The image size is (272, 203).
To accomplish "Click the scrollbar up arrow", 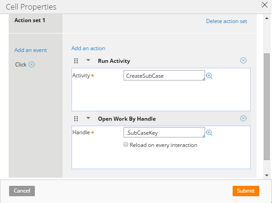I will click(x=267, y=18).
